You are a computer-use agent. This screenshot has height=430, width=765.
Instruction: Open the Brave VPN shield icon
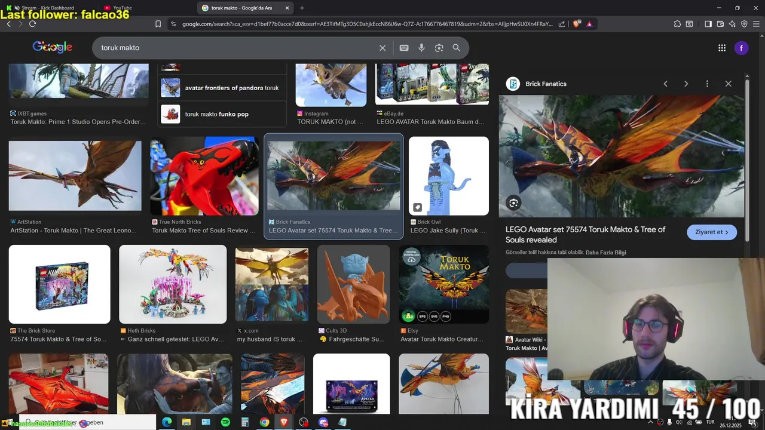click(x=744, y=24)
